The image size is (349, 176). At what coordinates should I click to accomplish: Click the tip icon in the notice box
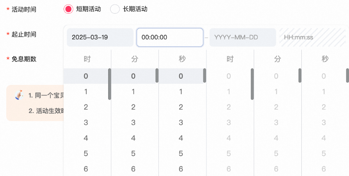coord(19,95)
